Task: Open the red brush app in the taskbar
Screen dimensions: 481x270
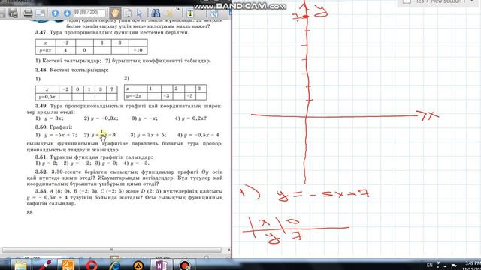Action: pos(45,265)
